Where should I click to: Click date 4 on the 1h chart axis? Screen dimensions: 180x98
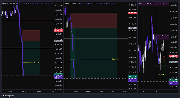[144, 91]
